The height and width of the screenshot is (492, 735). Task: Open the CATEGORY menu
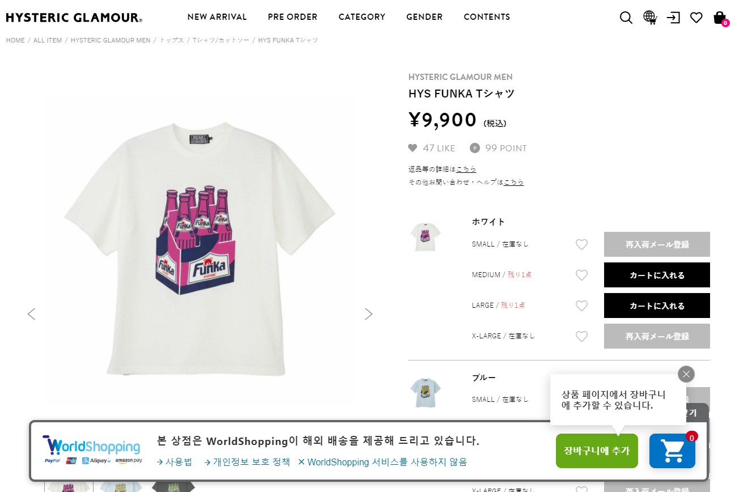pos(362,17)
